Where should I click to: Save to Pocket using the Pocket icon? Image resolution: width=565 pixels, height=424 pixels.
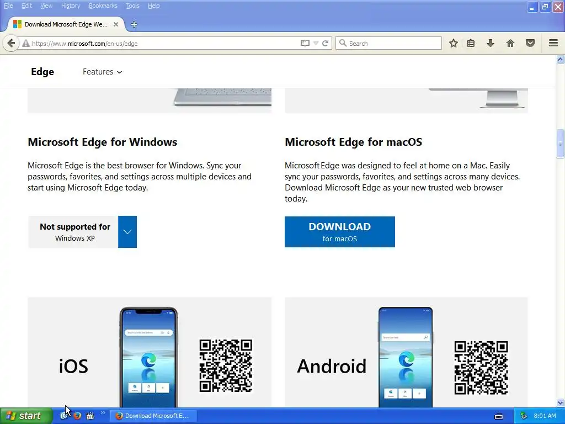(x=530, y=43)
